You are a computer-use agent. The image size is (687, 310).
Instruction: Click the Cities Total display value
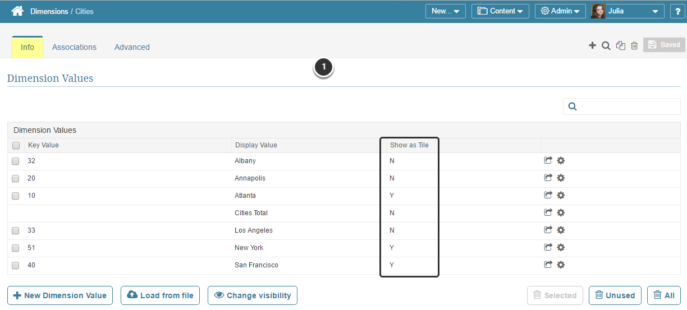(251, 213)
